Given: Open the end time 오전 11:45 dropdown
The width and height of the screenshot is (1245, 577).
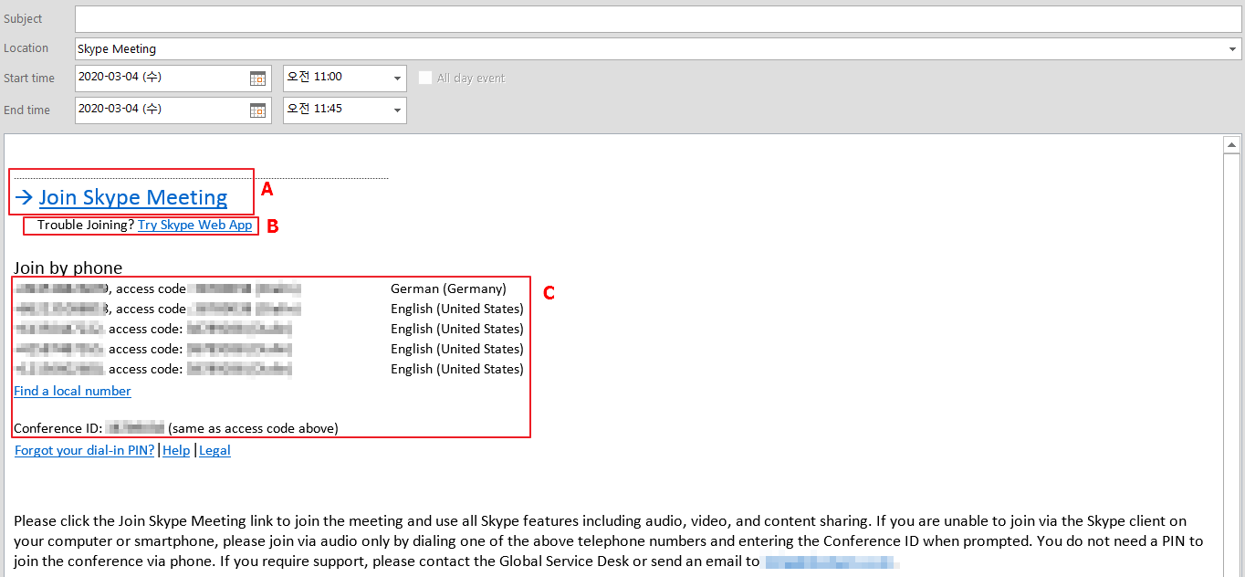Looking at the screenshot, I should [x=397, y=110].
